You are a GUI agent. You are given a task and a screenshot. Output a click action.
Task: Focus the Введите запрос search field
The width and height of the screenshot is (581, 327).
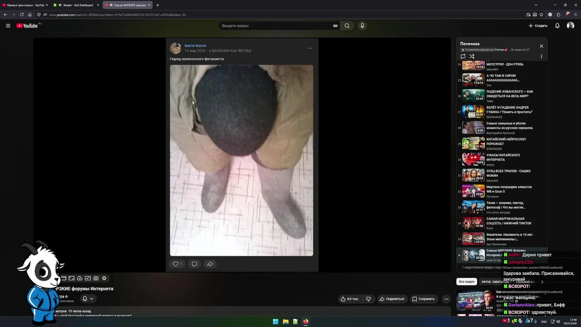[x=276, y=26]
